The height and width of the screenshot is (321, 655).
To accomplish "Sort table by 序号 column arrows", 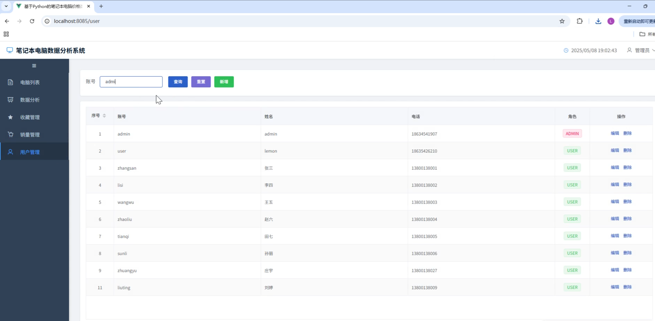I will click(104, 116).
